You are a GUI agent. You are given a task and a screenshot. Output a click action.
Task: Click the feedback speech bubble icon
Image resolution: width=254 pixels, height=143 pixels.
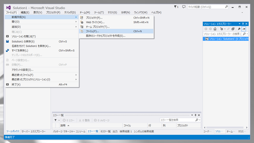coord(184,7)
